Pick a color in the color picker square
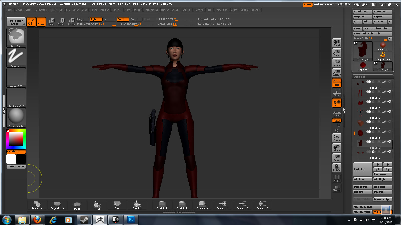401x225 pixels. point(16,139)
